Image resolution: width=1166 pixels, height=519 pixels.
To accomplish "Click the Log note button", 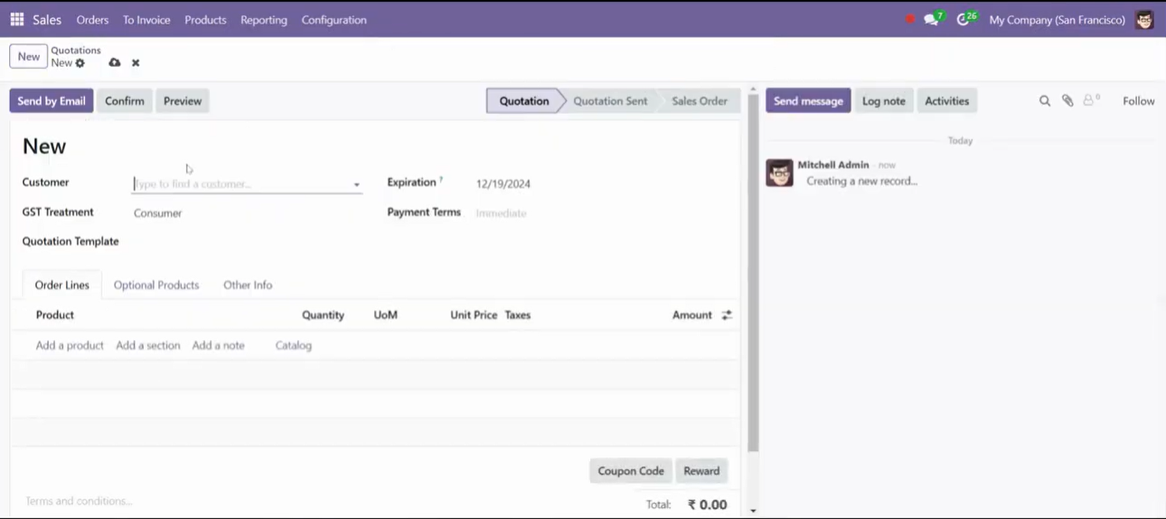I will tap(884, 101).
